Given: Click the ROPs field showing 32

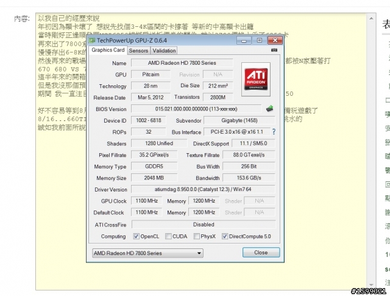Looking at the screenshot, I should (148, 132).
